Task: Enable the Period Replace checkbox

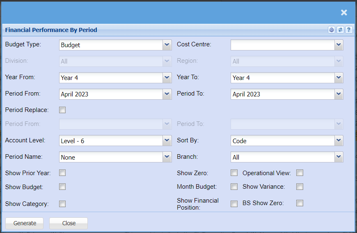Action: click(x=62, y=110)
